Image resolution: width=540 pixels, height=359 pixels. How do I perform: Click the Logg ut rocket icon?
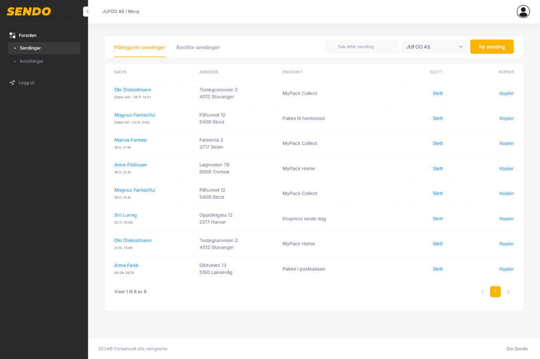coord(13,83)
